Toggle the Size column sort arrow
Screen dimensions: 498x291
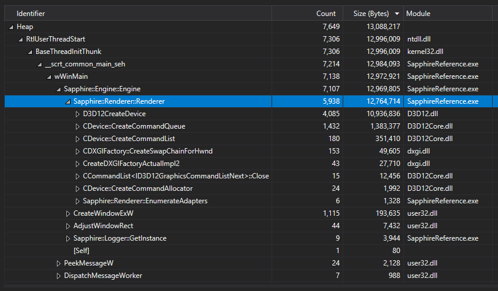(397, 13)
